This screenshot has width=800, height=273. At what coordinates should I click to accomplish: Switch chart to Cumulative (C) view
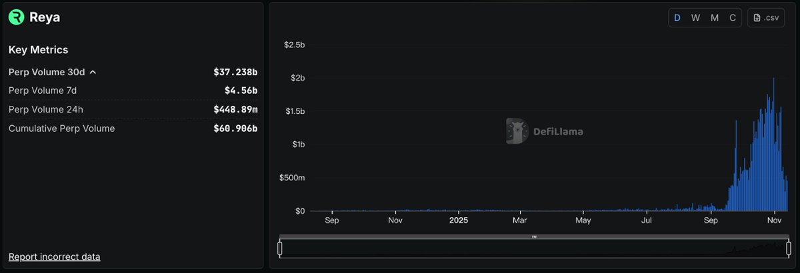click(733, 18)
